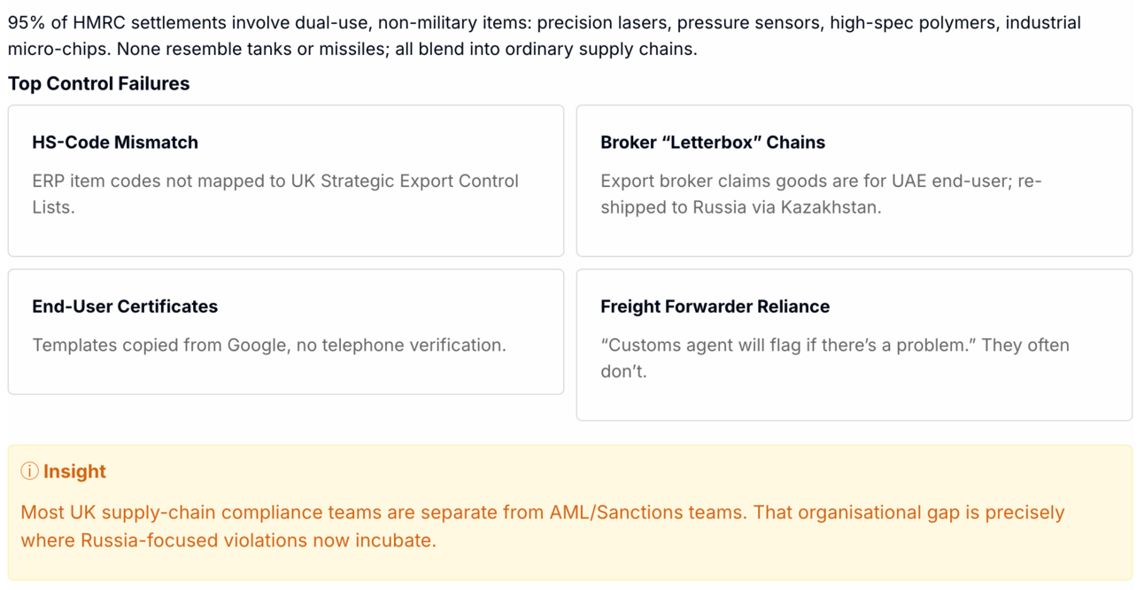The image size is (1144, 590).
Task: Click the "End-User Certificates" card title
Action: pyautogui.click(x=125, y=307)
